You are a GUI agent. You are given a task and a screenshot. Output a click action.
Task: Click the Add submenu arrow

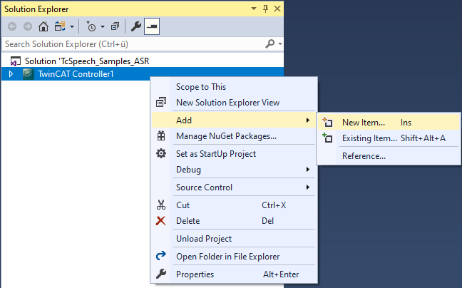click(x=307, y=120)
